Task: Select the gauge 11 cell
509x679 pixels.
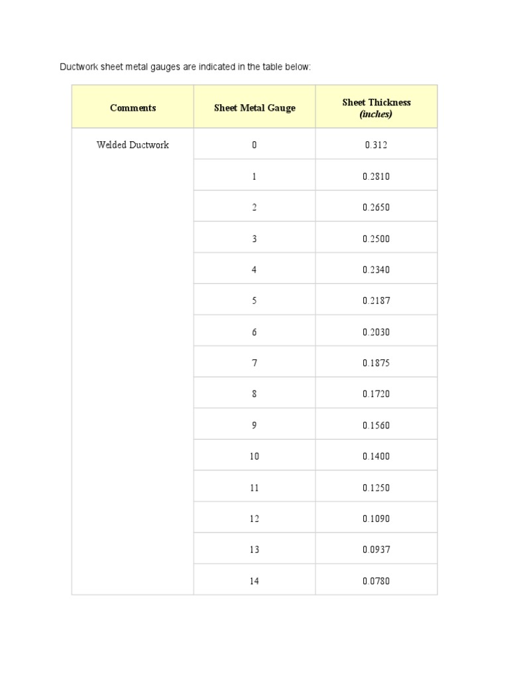Action: (x=254, y=488)
